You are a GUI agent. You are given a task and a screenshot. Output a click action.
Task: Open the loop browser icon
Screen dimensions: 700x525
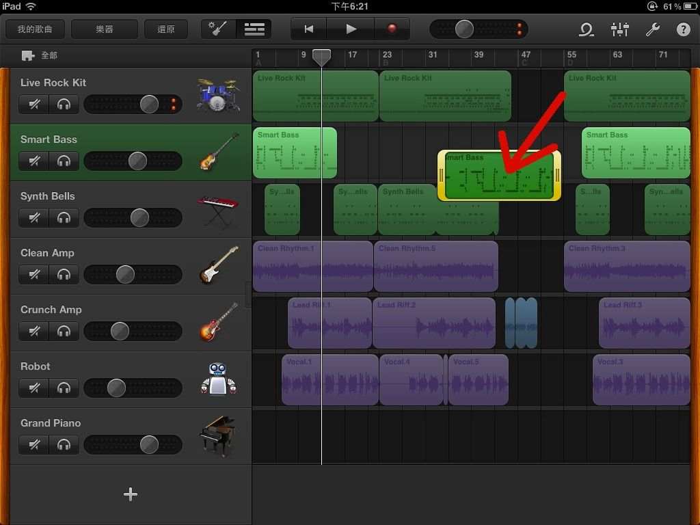586,29
